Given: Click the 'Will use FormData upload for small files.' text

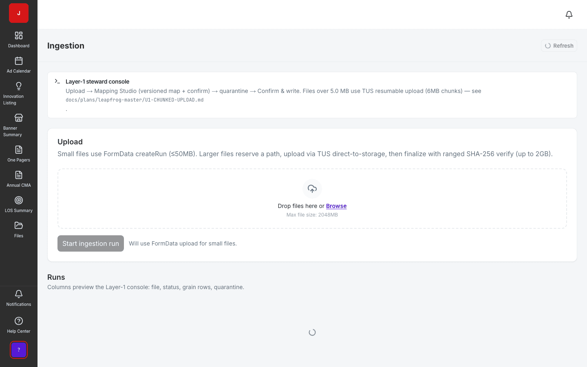Looking at the screenshot, I should [x=183, y=243].
